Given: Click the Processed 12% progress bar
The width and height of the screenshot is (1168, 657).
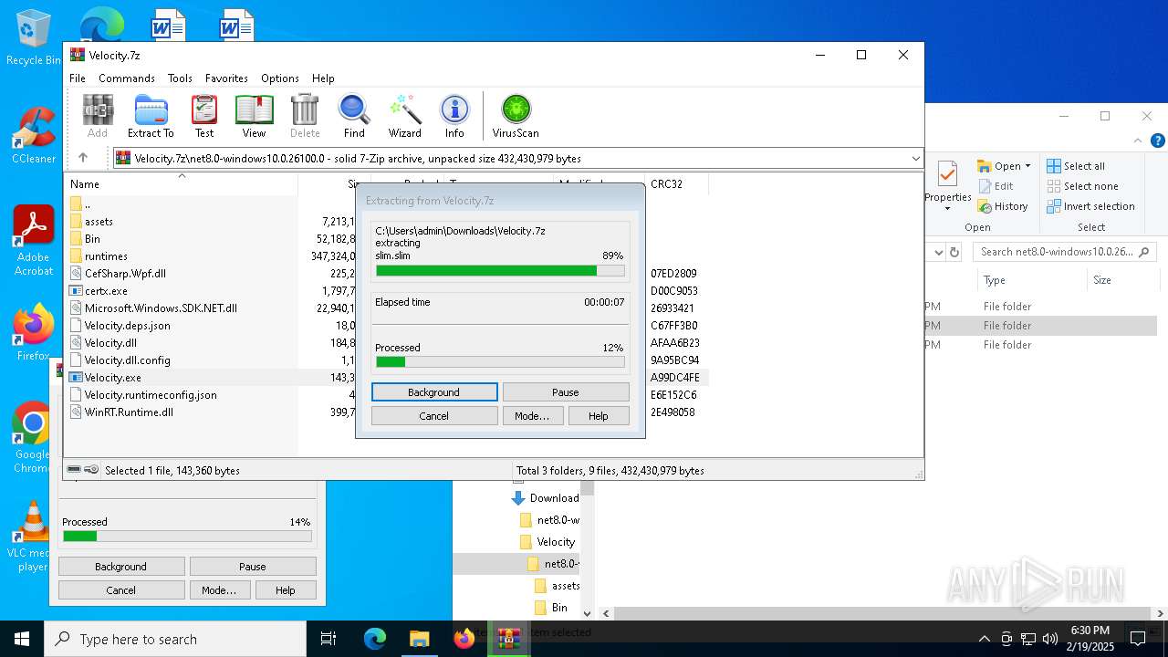Looking at the screenshot, I should click(500, 361).
